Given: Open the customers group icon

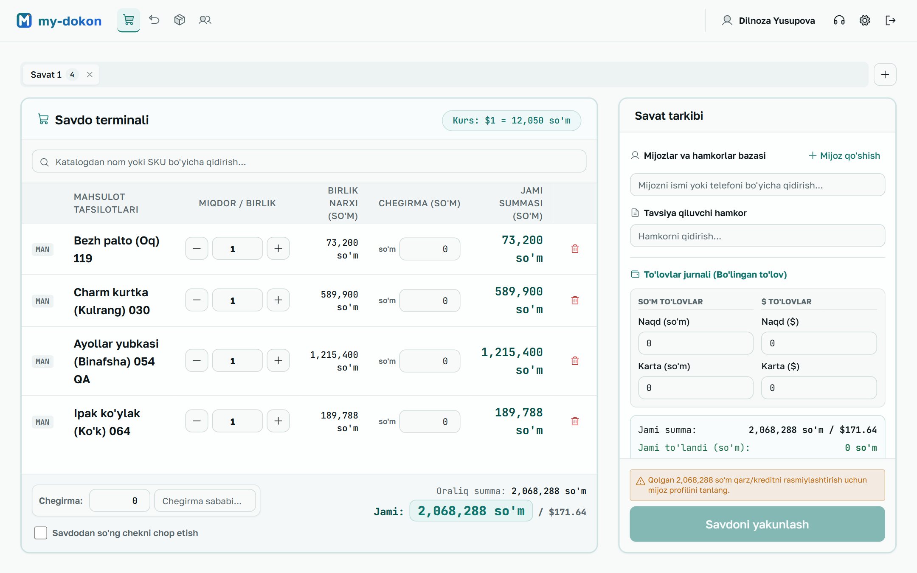Looking at the screenshot, I should [x=205, y=20].
